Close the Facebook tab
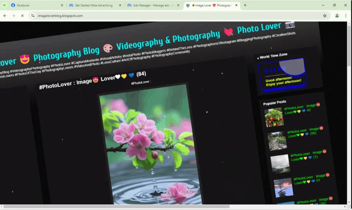 pyautogui.click(x=62, y=5)
